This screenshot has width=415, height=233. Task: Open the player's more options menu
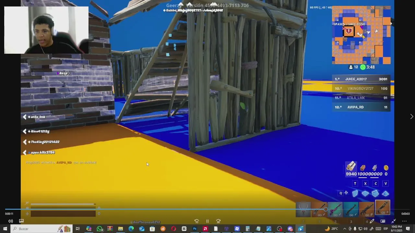[404, 221]
